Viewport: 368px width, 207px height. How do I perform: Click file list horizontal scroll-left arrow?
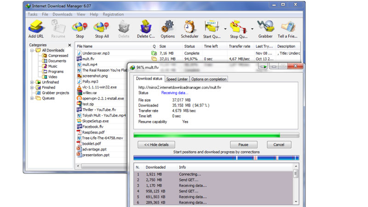(x=78, y=166)
